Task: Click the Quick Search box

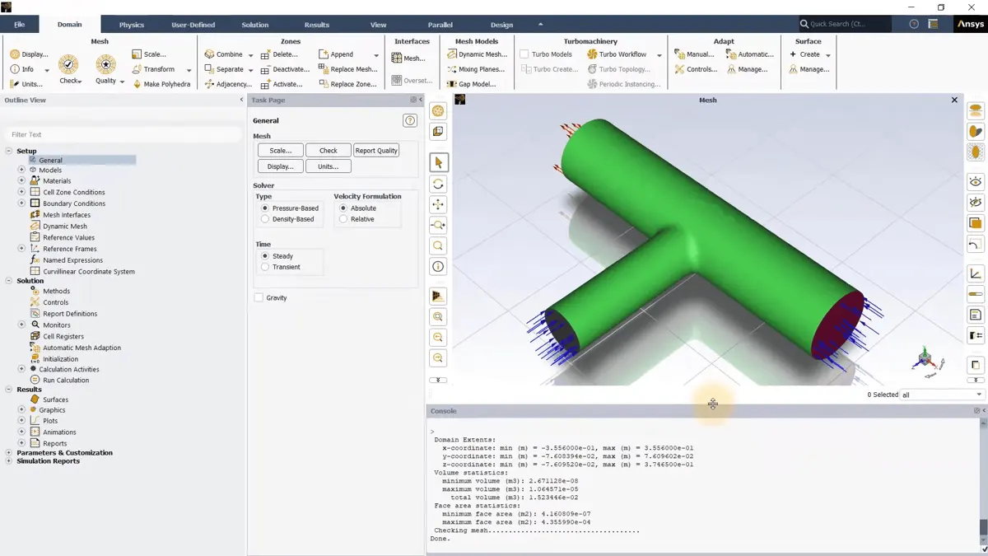Action: pos(844,24)
